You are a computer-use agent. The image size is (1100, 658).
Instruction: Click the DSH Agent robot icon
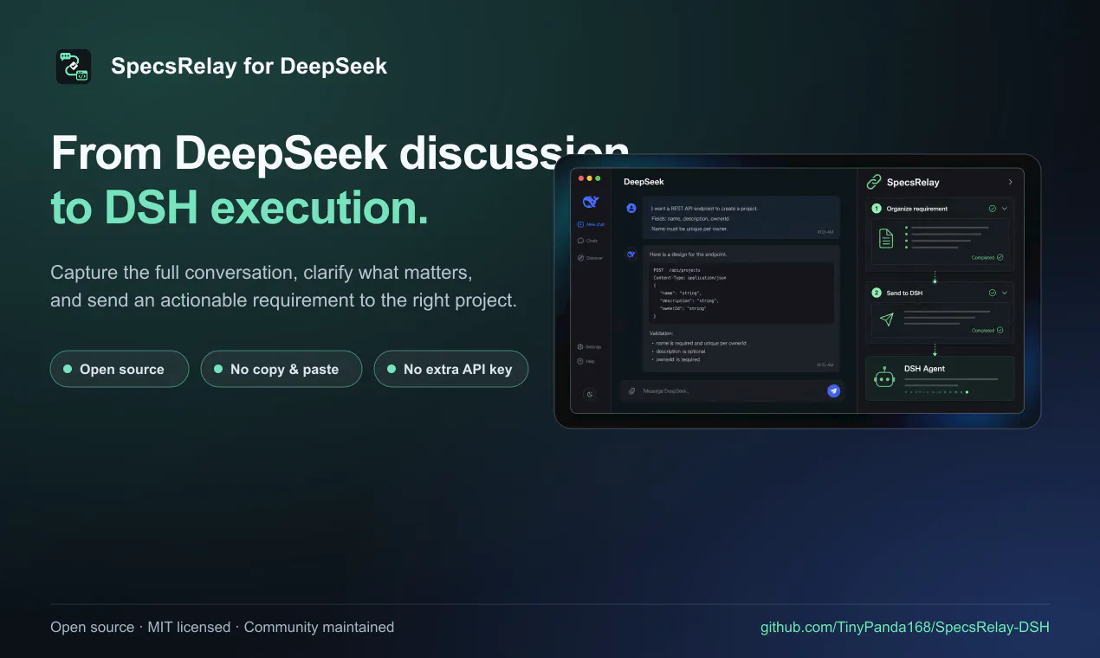[884, 377]
